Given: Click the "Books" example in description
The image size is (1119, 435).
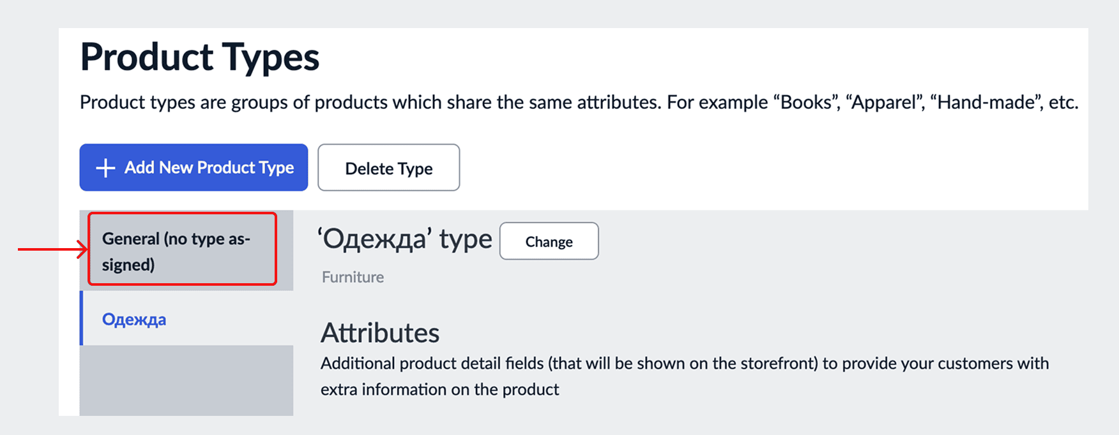Looking at the screenshot, I should (806, 103).
